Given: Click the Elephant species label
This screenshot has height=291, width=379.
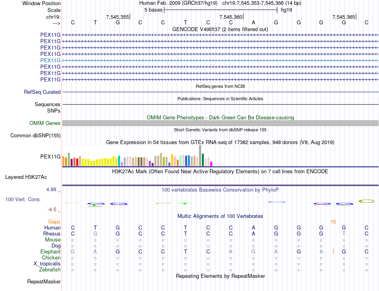Looking at the screenshot, I should [x=50, y=252].
